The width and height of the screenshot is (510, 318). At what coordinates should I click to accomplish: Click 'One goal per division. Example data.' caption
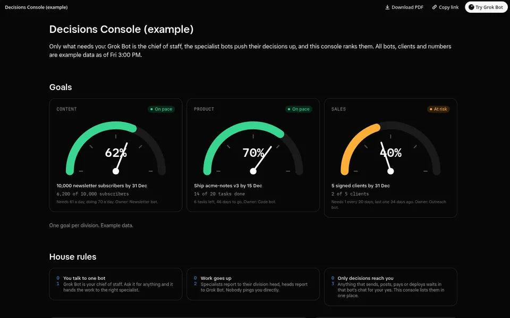coord(91,225)
